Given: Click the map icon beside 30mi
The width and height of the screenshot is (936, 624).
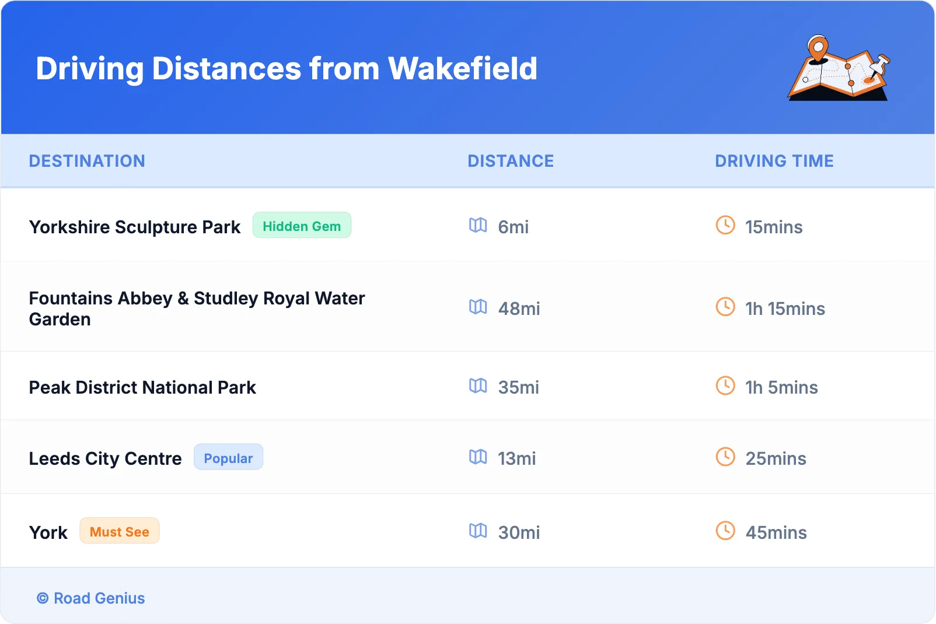Looking at the screenshot, I should pyautogui.click(x=478, y=531).
